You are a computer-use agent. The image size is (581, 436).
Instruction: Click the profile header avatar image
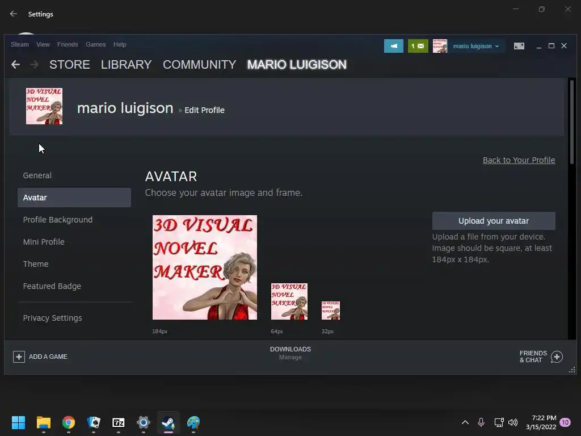click(x=44, y=106)
